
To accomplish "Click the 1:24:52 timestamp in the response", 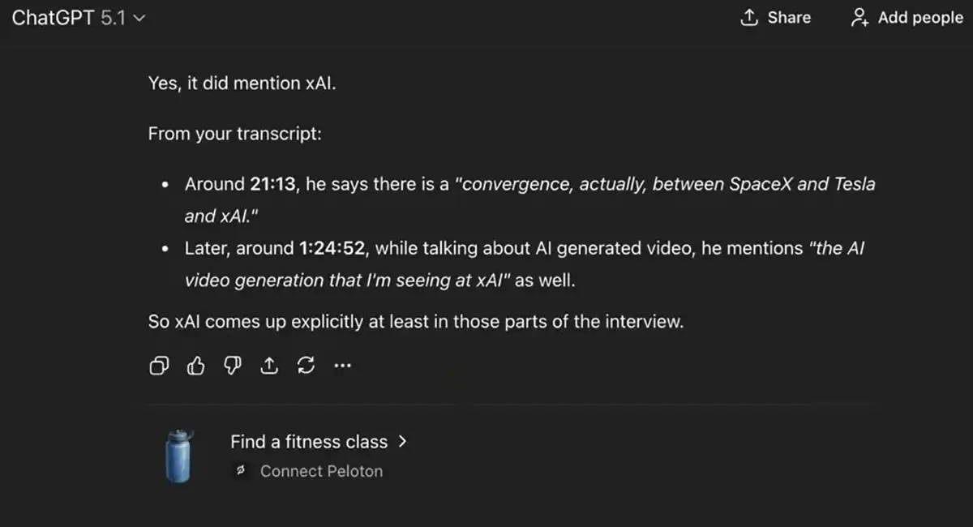I will tap(332, 249).
